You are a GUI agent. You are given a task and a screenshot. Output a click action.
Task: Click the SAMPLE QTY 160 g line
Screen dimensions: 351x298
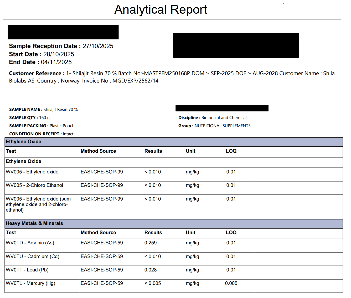pos(29,118)
